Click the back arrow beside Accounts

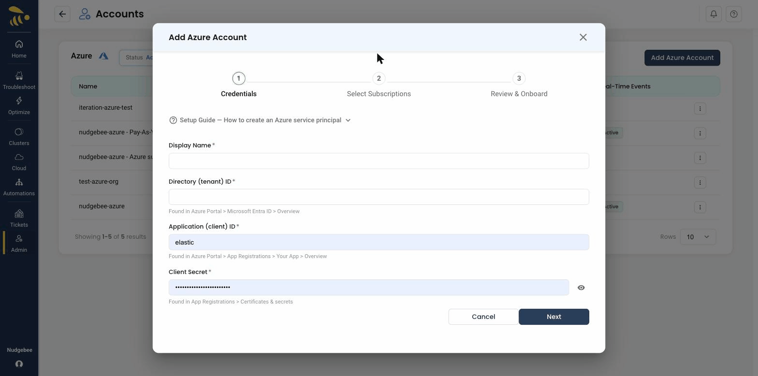point(62,14)
